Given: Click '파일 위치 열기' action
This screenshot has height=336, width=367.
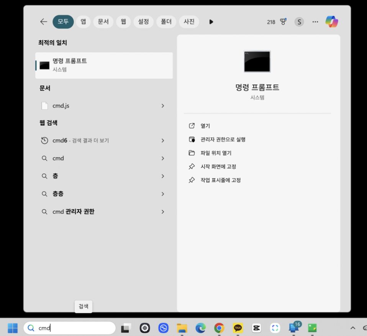Looking at the screenshot, I should pos(216,153).
